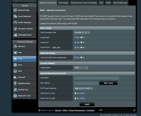
Task: Select the WAN globe icon
Action: 15,59
